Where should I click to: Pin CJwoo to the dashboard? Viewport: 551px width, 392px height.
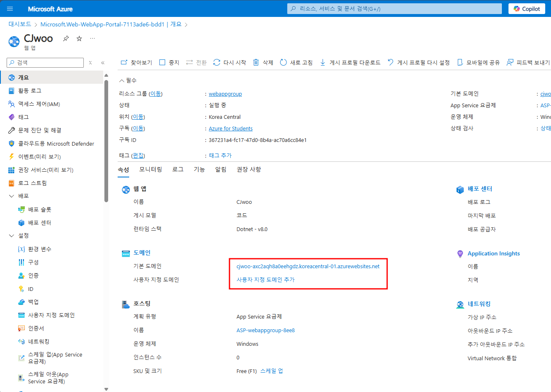pos(66,38)
